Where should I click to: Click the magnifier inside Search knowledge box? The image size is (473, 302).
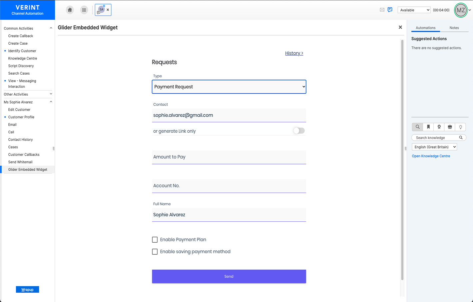pyautogui.click(x=461, y=138)
